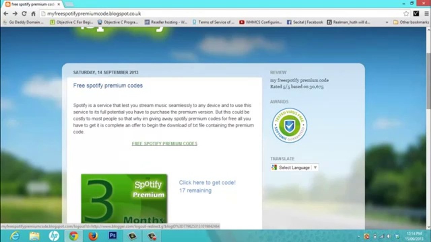The width and height of the screenshot is (431, 242).
Task: Expand the bookmarks overflow chevron
Action: click(x=387, y=22)
